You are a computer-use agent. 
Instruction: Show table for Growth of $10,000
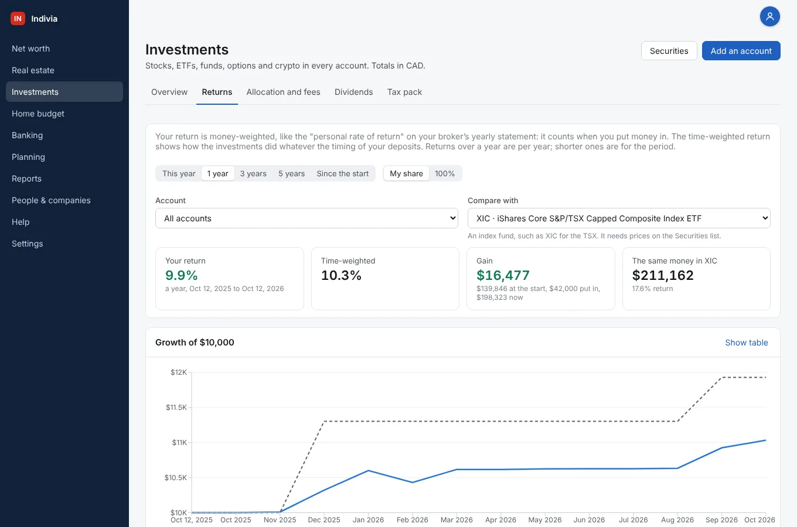746,343
